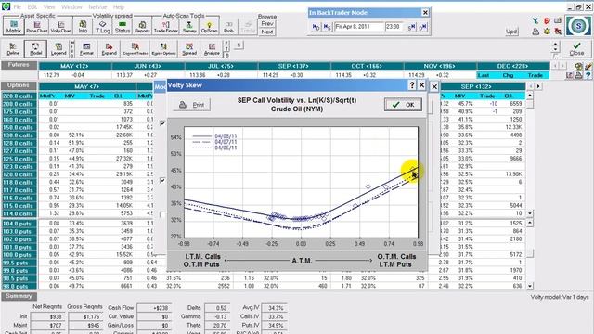Screen dimensions: 594x334
Task: Open the Reports tool
Action: click(x=142, y=27)
